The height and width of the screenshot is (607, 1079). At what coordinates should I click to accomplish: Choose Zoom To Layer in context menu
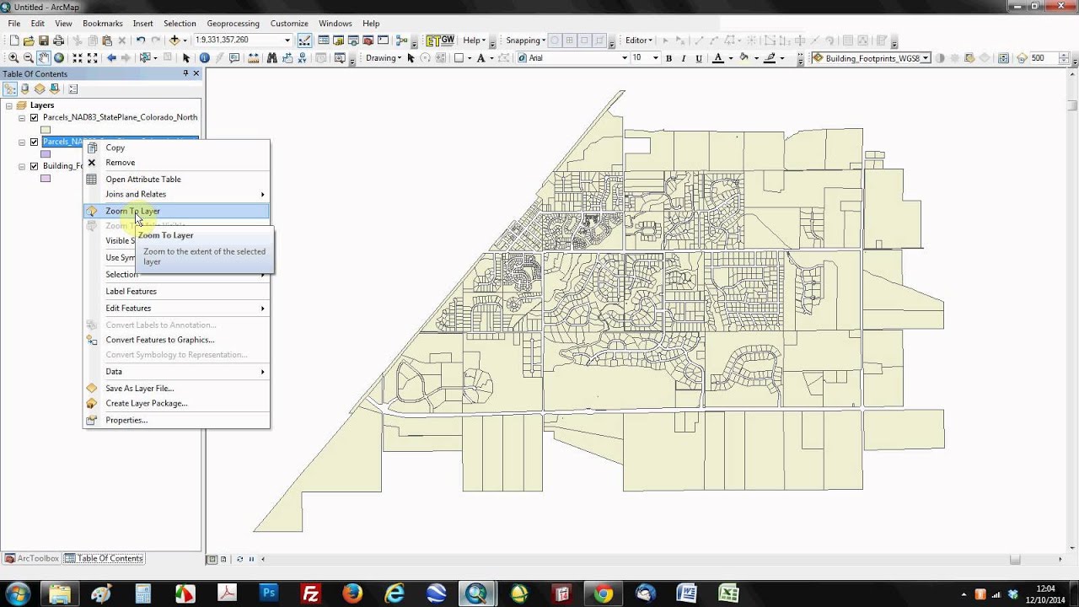tap(176, 211)
